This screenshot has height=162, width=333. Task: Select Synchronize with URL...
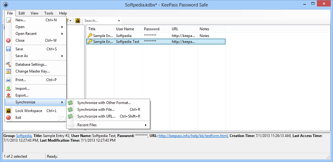(108, 116)
